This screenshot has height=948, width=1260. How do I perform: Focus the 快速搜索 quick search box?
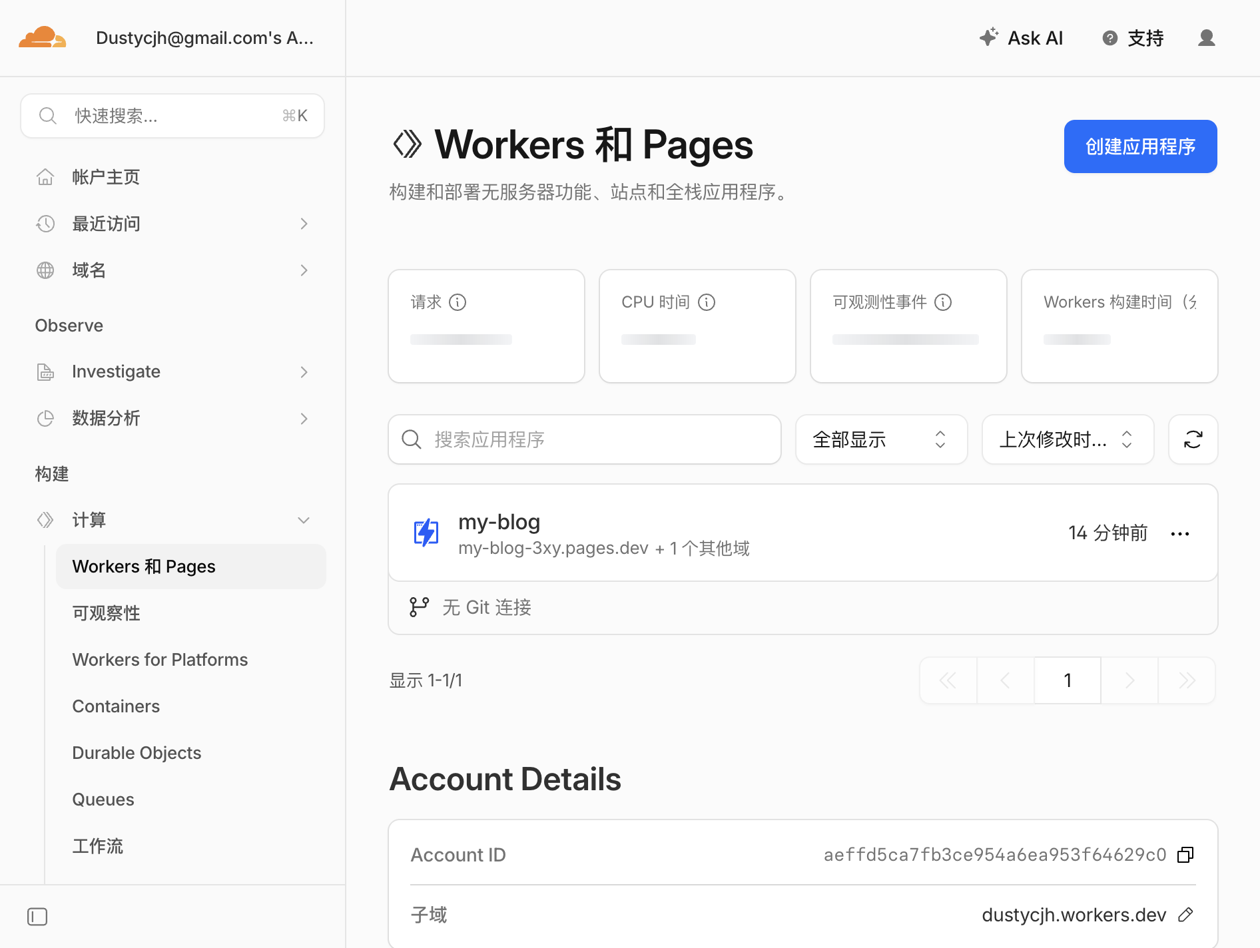tap(172, 116)
